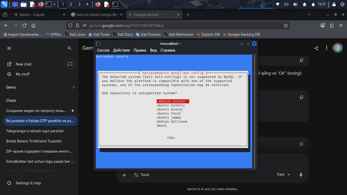Bookmark this page with star icon
The image size is (347, 195).
pyautogui.click(x=286, y=25)
